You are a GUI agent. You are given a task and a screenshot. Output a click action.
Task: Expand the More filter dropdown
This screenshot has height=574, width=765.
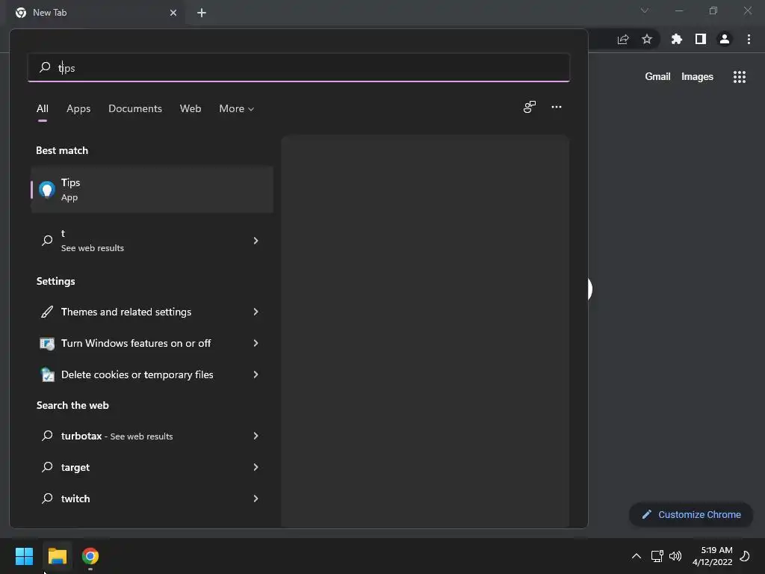pos(237,108)
